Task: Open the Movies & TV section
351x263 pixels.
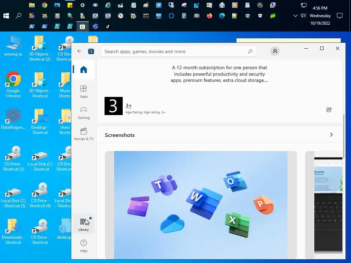Action: click(x=84, y=134)
